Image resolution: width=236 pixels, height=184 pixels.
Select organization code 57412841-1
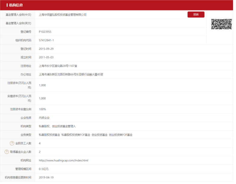(47, 41)
